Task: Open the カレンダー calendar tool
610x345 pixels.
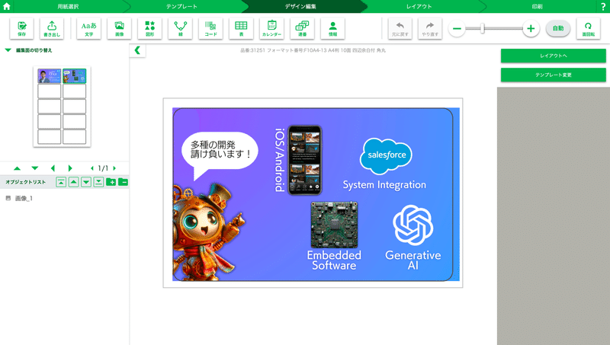Action: click(x=271, y=28)
